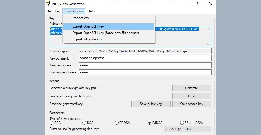Click the Load button
Image resolution: width=261 pixels, height=135 pixels.
click(x=192, y=96)
